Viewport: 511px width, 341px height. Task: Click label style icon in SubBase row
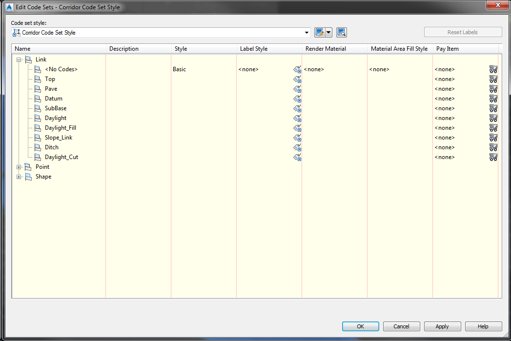coord(297,108)
